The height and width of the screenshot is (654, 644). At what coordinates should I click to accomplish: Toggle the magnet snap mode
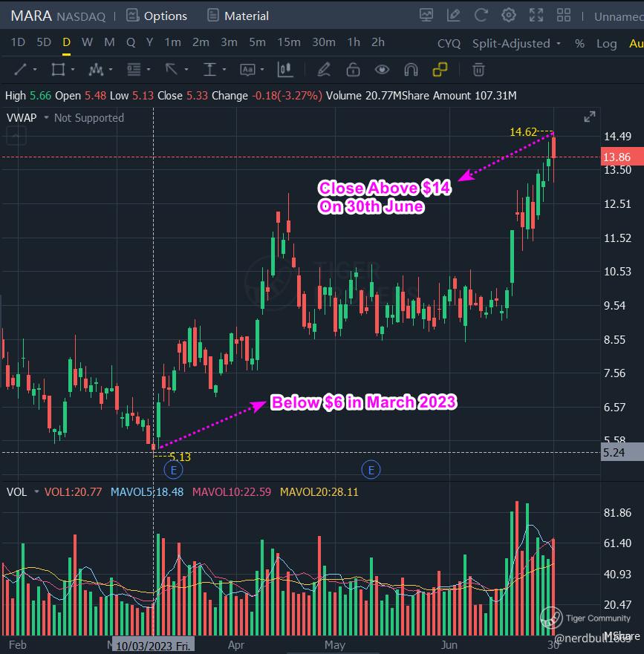tap(411, 69)
